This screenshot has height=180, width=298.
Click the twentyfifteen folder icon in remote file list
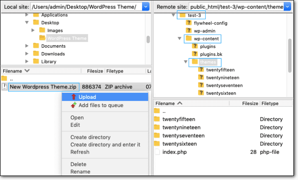157,119
